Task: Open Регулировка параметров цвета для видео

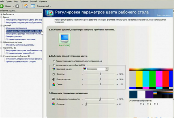Action: [24, 20]
